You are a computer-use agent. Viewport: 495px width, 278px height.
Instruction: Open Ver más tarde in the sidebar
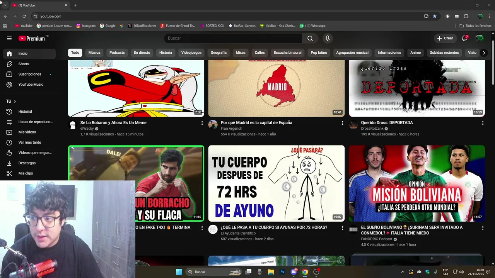(29, 142)
